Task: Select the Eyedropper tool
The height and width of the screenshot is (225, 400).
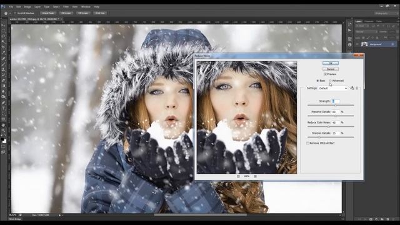Action: (x=3, y=52)
